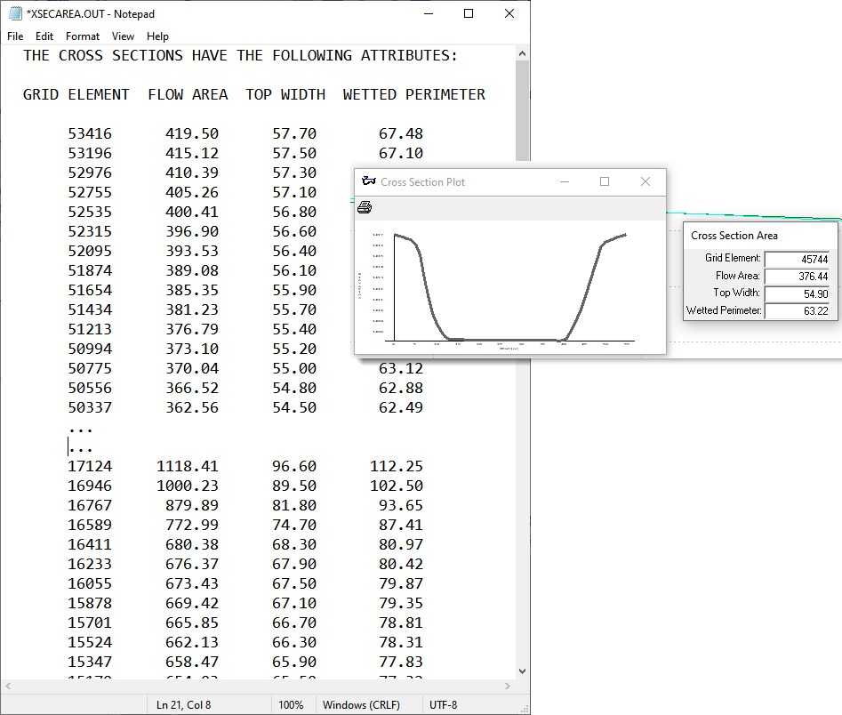The height and width of the screenshot is (715, 842).
Task: Maximize the Cross Section Plot window
Action: click(605, 181)
